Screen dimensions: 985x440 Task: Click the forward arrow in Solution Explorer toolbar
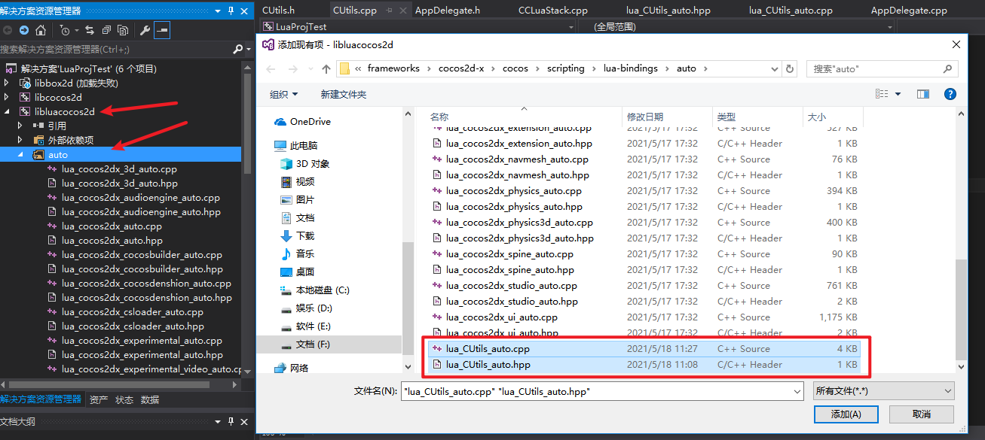[x=24, y=30]
